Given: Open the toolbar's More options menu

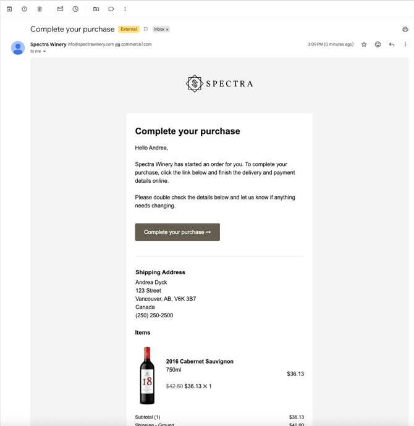Looking at the screenshot, I should coord(125,9).
